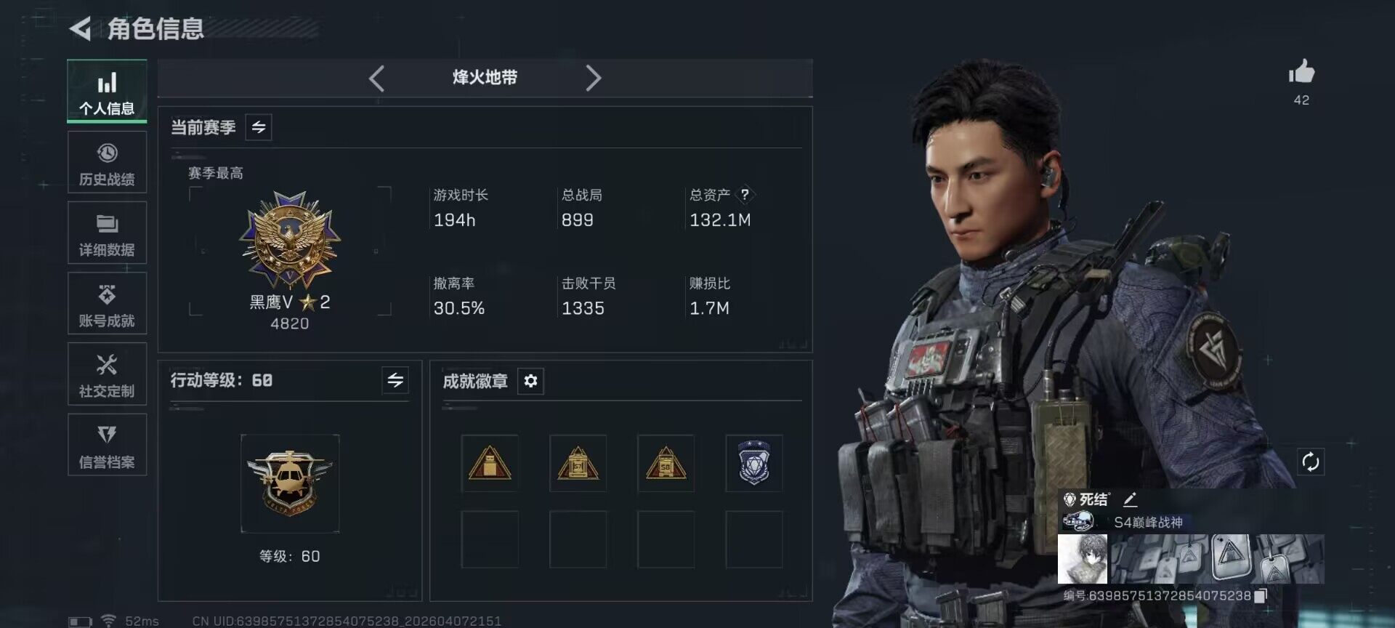Open the 个人信息 tab
1395x628 pixels.
[107, 92]
